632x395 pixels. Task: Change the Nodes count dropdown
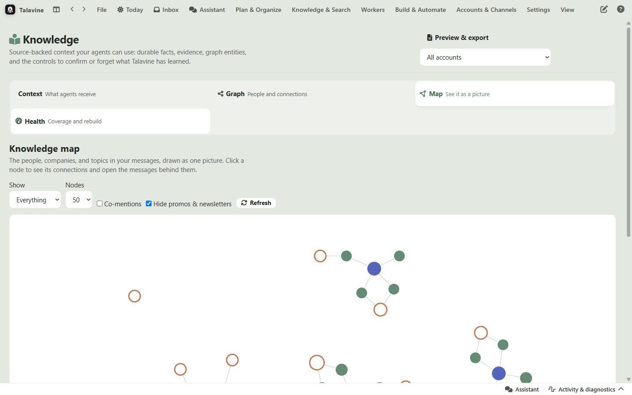pyautogui.click(x=79, y=200)
